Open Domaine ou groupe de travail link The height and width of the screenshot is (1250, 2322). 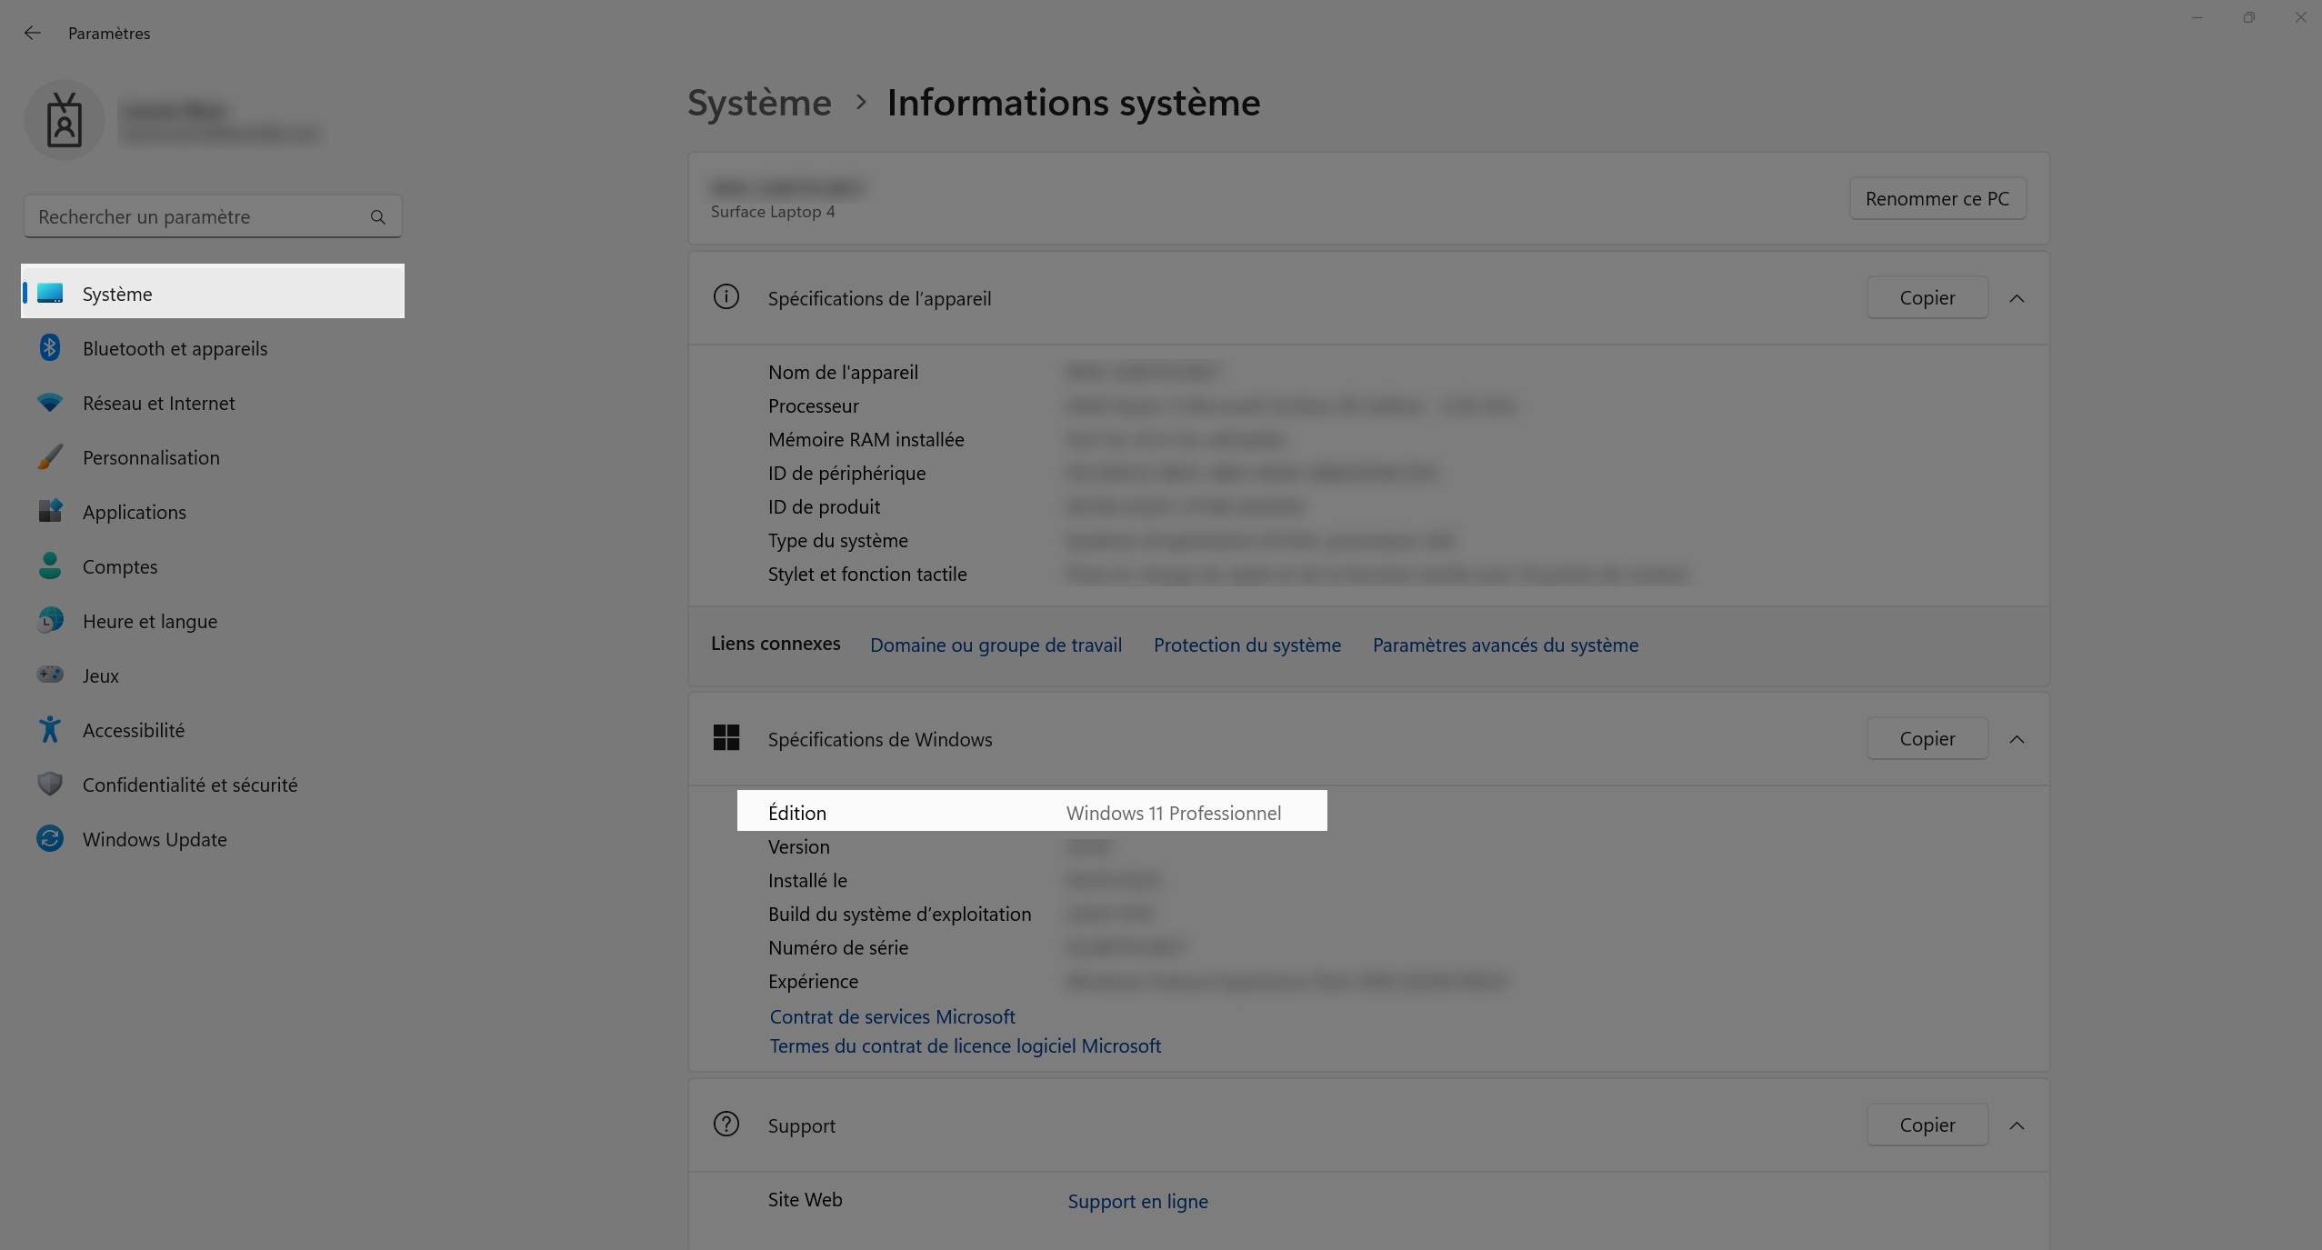click(996, 645)
